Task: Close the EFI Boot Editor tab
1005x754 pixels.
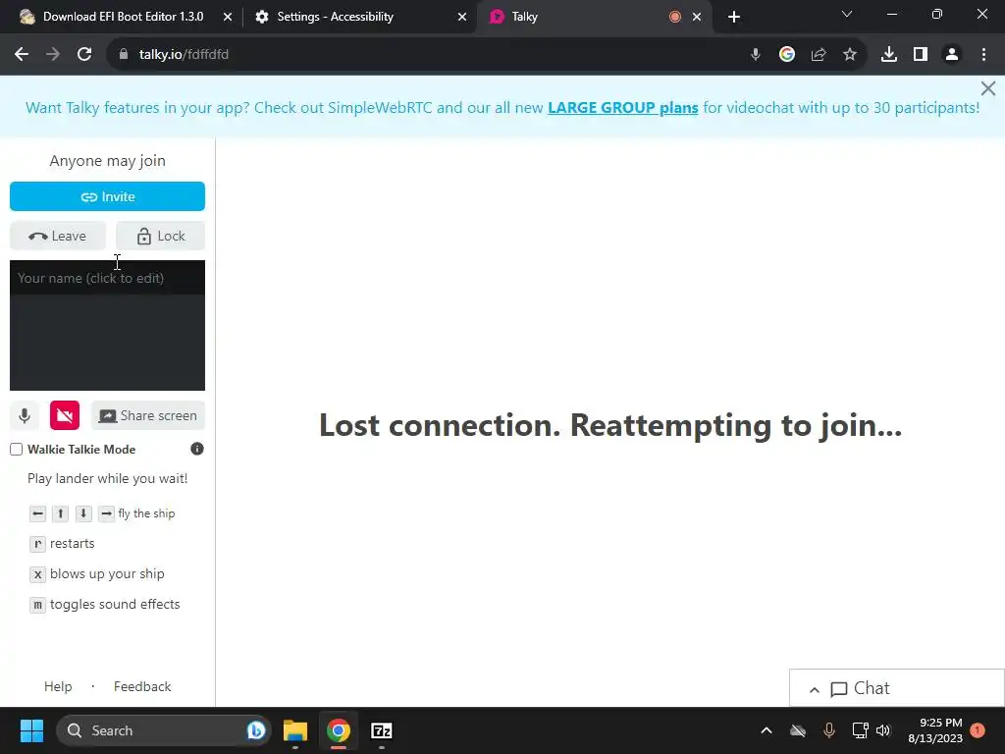Action: pyautogui.click(x=228, y=17)
